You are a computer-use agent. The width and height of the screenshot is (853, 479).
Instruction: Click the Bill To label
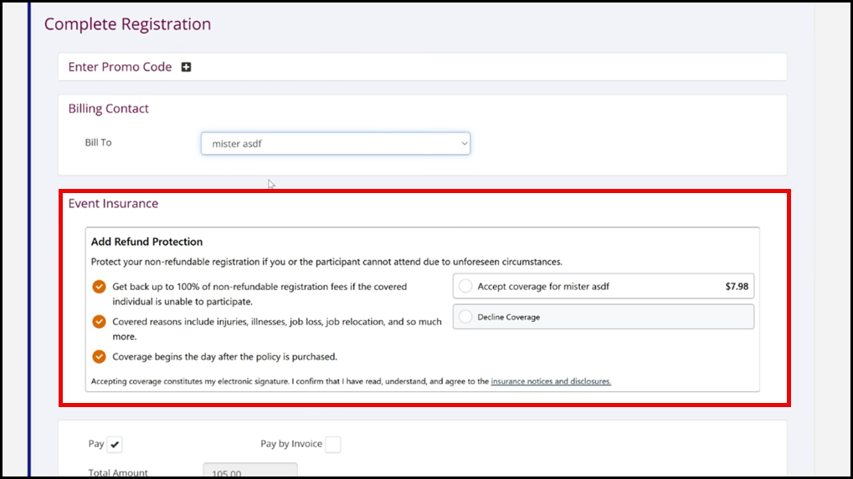point(98,143)
